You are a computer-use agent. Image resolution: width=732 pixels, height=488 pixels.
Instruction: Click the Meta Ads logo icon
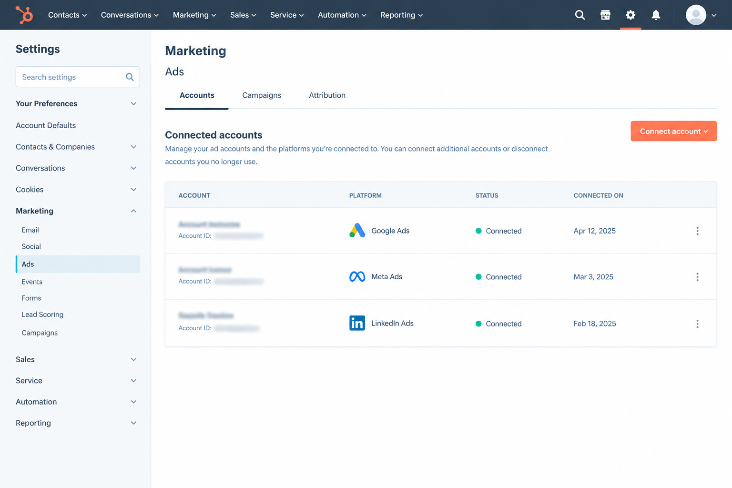(x=357, y=276)
